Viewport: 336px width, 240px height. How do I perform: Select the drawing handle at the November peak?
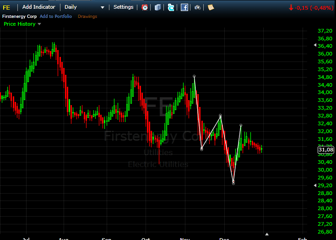(x=194, y=76)
